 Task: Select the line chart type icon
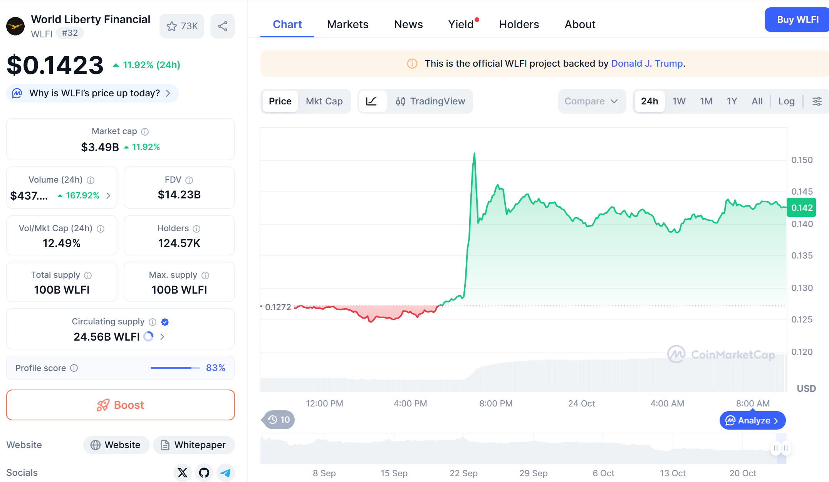pos(372,101)
